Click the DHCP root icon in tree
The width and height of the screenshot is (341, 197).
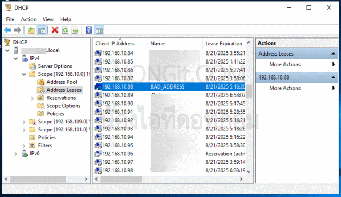(7, 42)
